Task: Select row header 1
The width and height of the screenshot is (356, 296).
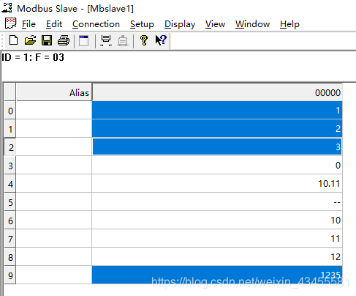Action: (10, 129)
